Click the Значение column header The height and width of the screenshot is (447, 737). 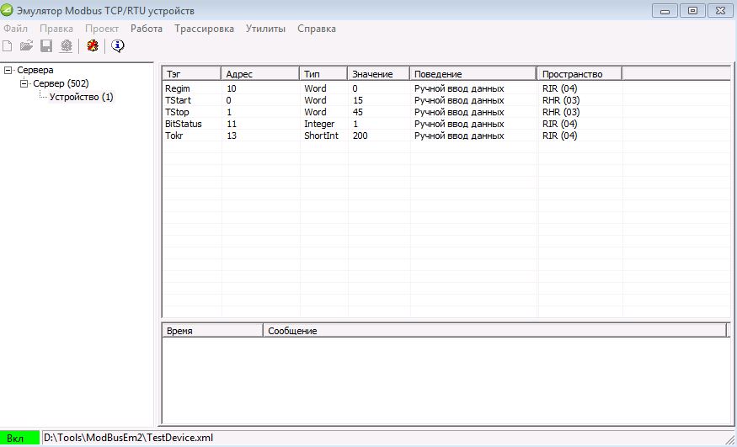pos(378,74)
